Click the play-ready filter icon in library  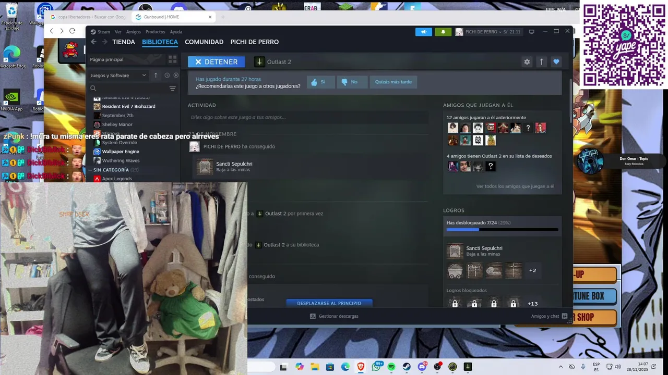[x=176, y=75]
